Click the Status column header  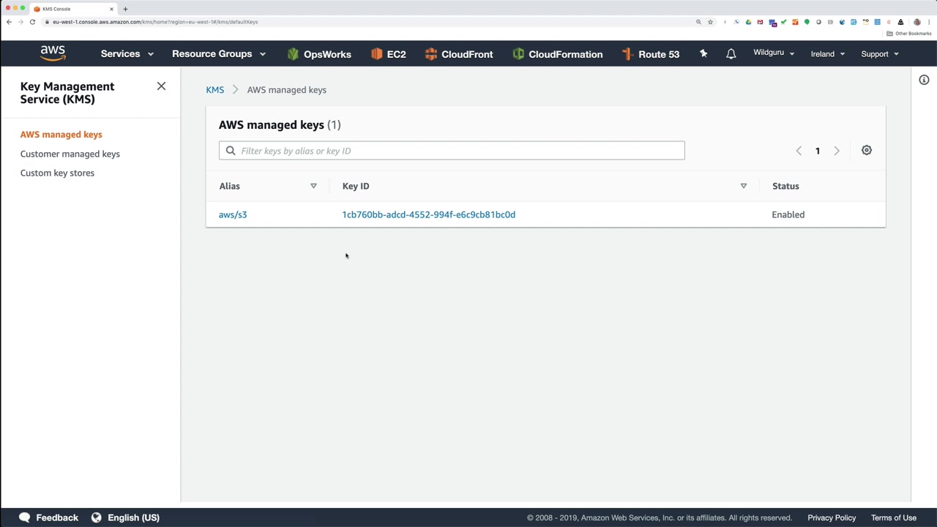pyautogui.click(x=785, y=186)
